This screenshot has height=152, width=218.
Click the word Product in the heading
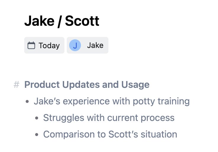[42, 85]
